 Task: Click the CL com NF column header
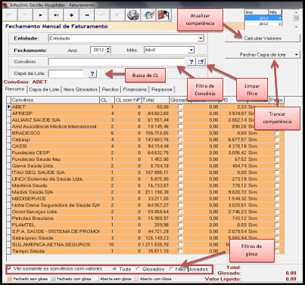click(x=128, y=100)
